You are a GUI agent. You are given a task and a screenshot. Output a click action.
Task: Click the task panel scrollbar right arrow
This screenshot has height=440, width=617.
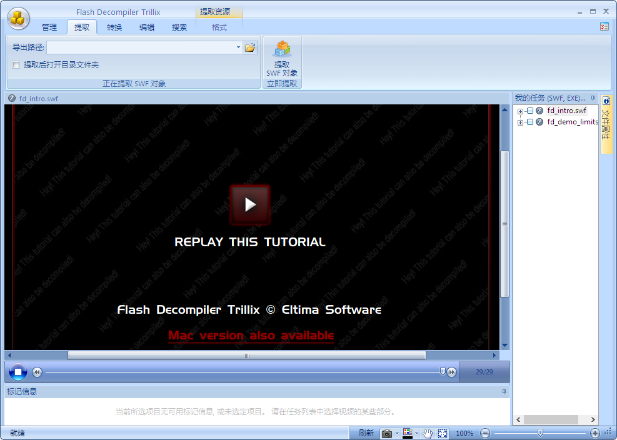coord(593,419)
